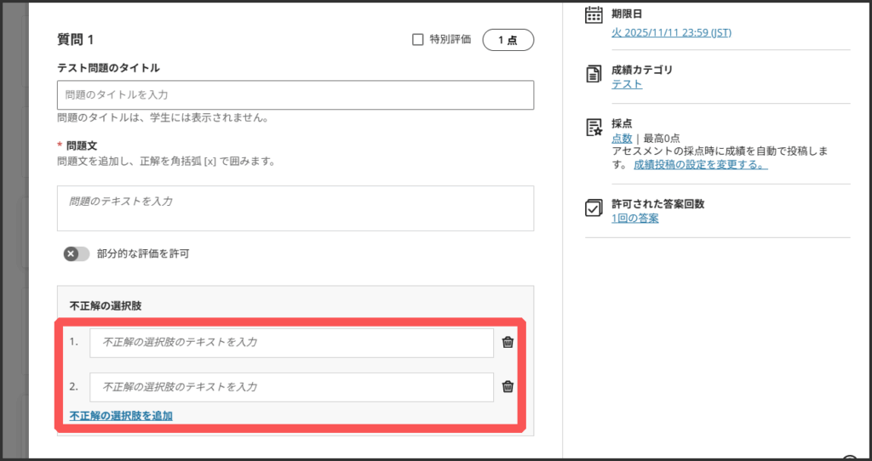Enable the 特別評価 checkbox
Viewport: 872px width, 461px height.
[x=417, y=39]
